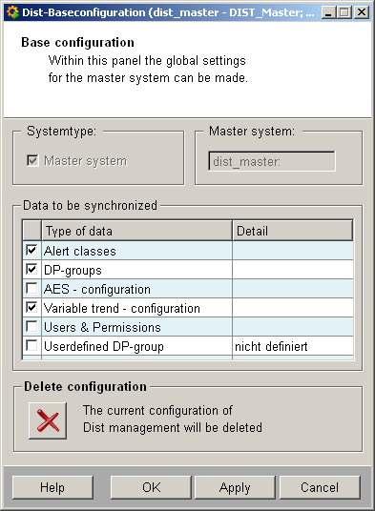Uncheck the DP-groups checkbox

click(31, 269)
